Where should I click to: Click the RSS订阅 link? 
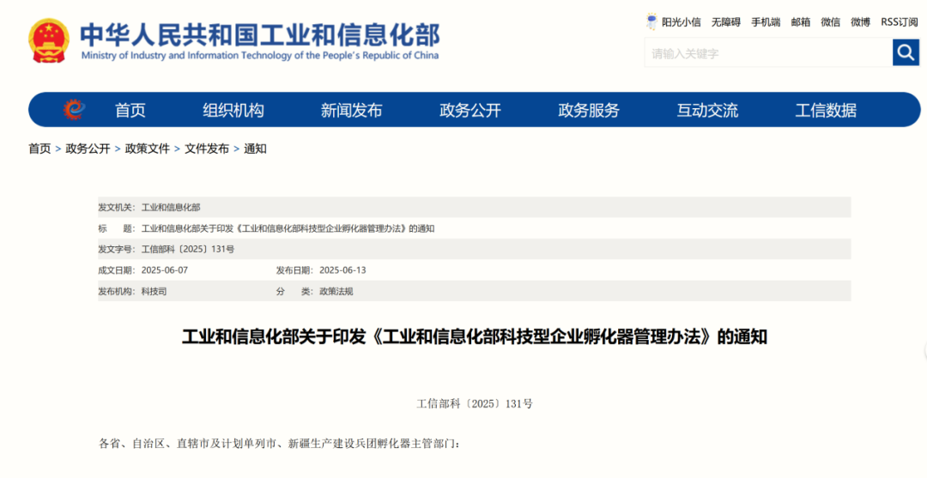point(900,22)
